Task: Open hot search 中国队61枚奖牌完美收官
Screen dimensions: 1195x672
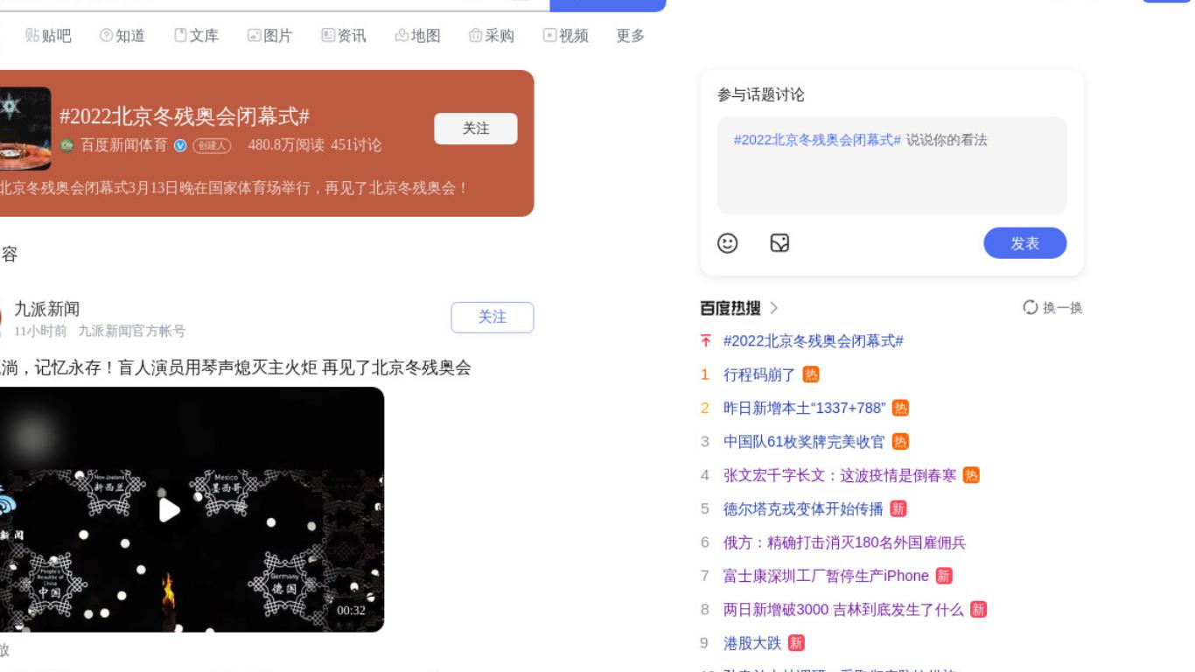Action: pyautogui.click(x=805, y=442)
